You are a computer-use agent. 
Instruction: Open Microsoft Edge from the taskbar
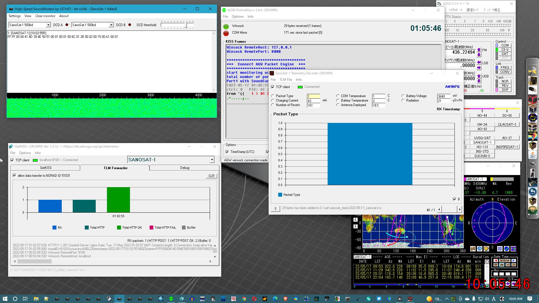pos(275,299)
